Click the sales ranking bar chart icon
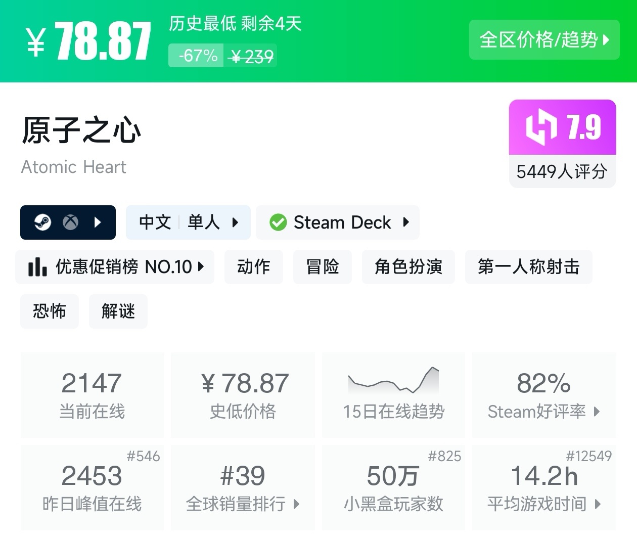Image resolution: width=637 pixels, height=539 pixels. coord(37,266)
